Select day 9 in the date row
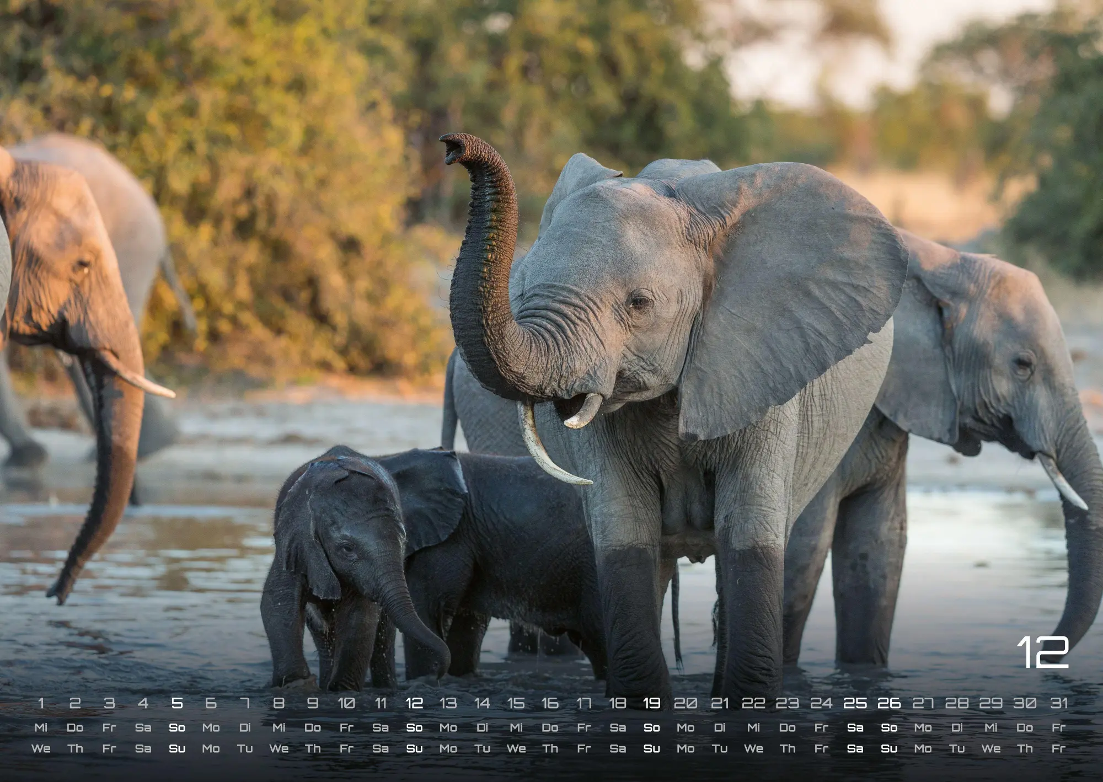Image resolution: width=1103 pixels, height=782 pixels. tap(313, 703)
